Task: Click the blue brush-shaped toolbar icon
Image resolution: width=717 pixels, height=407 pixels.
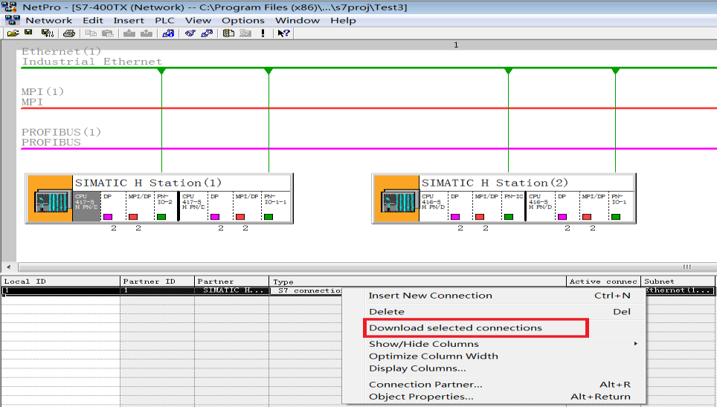Action: [190, 33]
